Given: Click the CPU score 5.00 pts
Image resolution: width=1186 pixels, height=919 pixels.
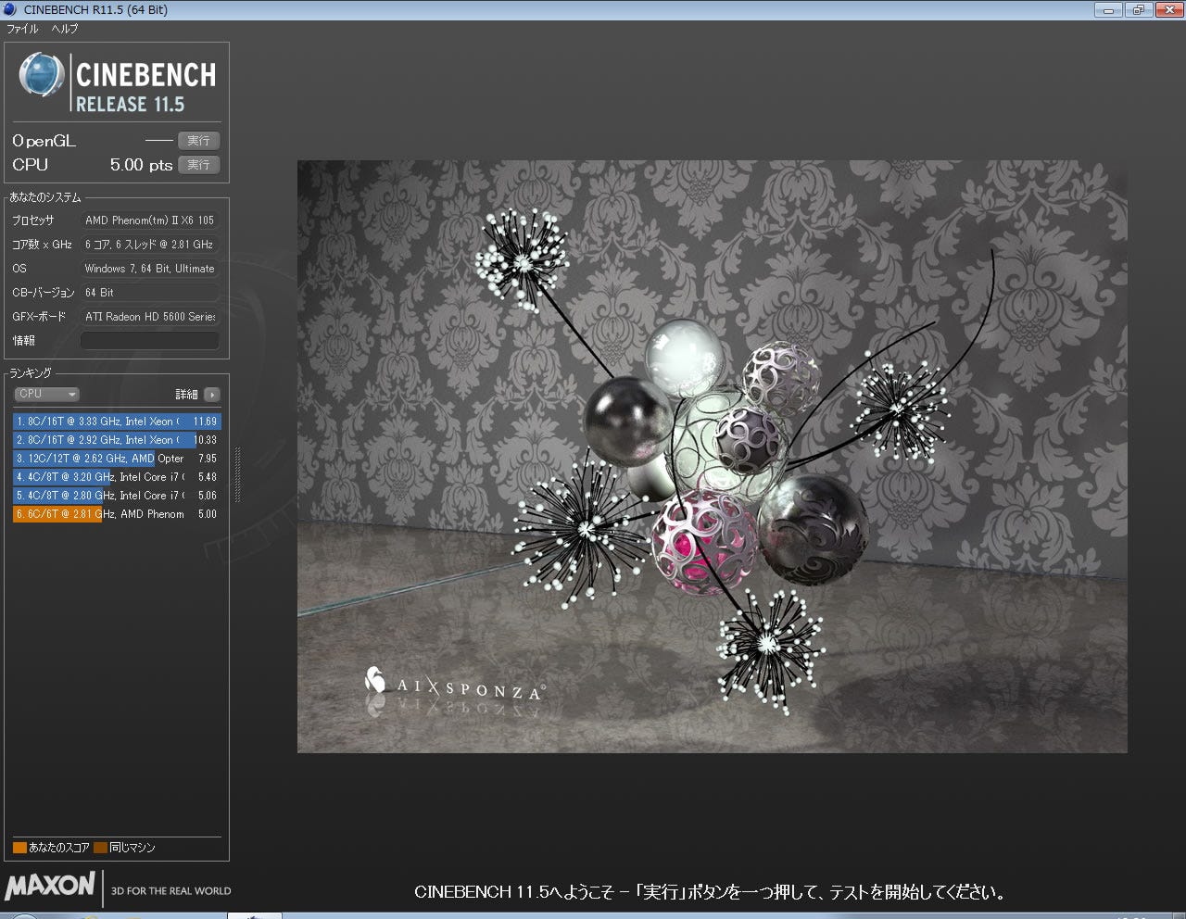Looking at the screenshot, I should click(141, 165).
